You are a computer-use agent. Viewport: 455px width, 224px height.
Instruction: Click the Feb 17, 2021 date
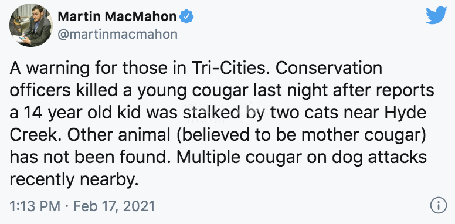point(114,206)
